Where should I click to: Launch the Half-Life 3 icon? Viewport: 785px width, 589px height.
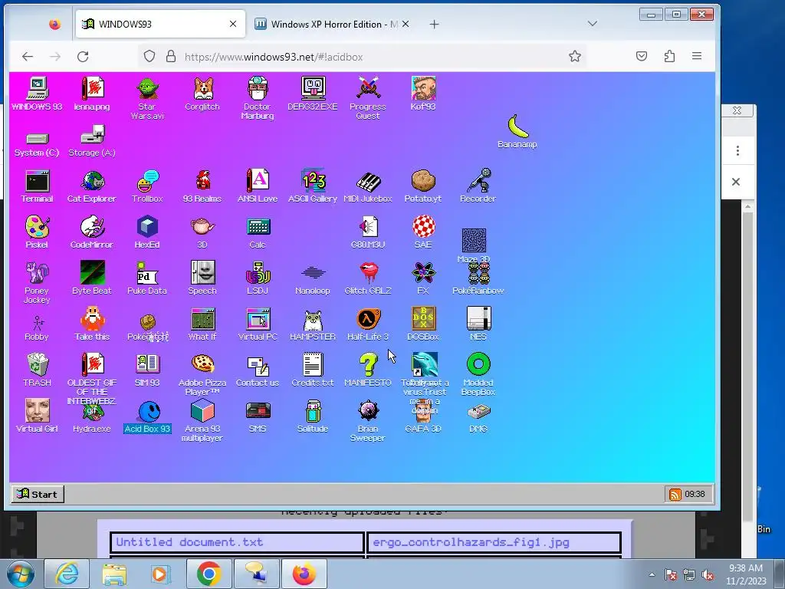369,319
